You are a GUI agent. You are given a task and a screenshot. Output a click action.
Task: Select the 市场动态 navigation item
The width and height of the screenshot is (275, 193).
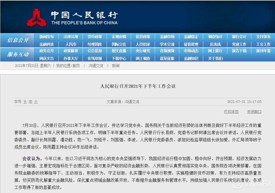coord(191,51)
